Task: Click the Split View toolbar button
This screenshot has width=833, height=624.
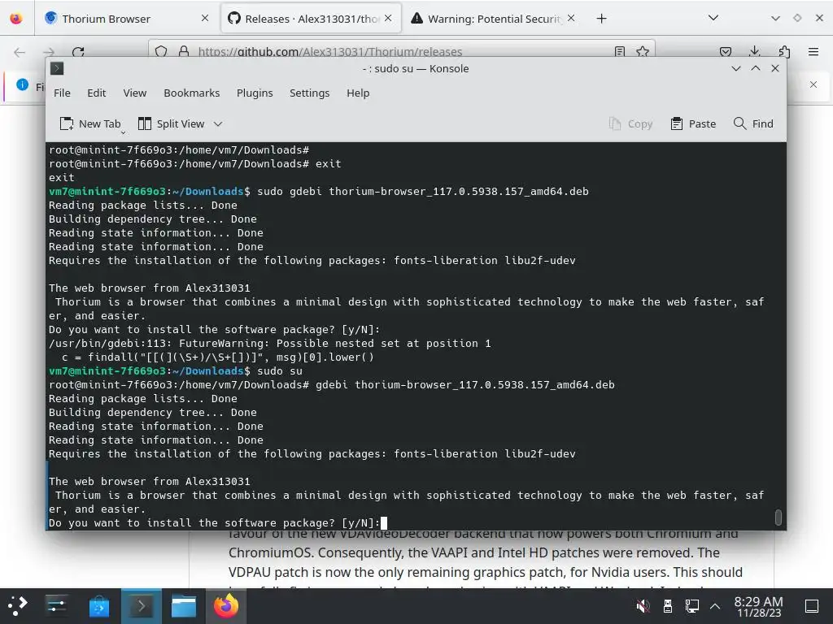Action: point(171,123)
